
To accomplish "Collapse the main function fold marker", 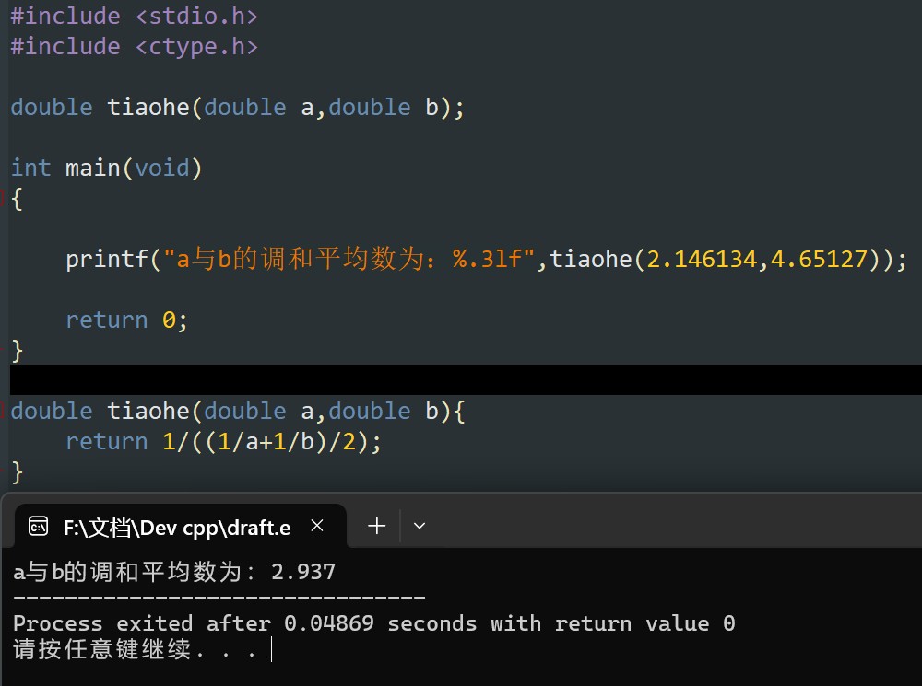I will (x=2, y=199).
